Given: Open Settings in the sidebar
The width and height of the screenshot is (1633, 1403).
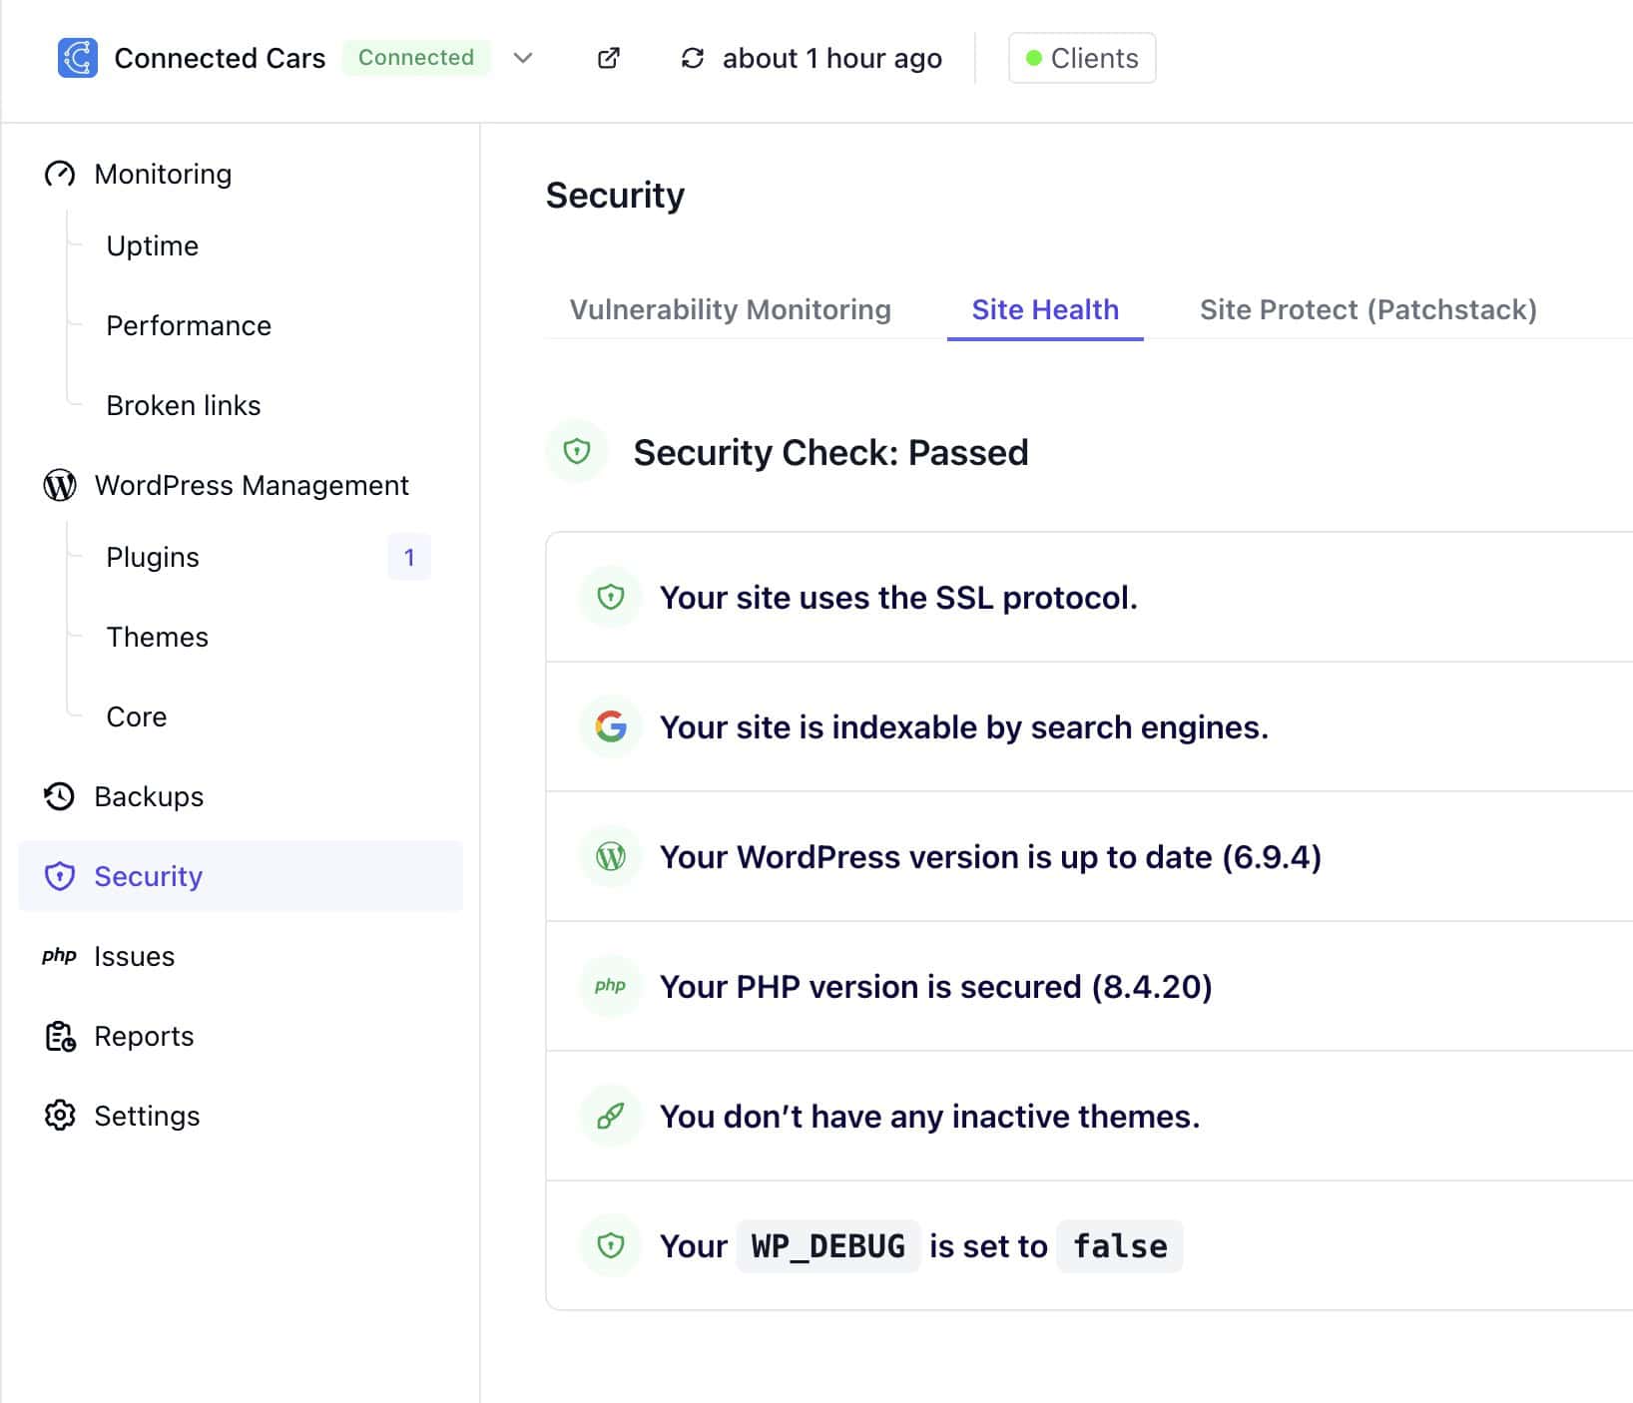Looking at the screenshot, I should coord(147,1116).
